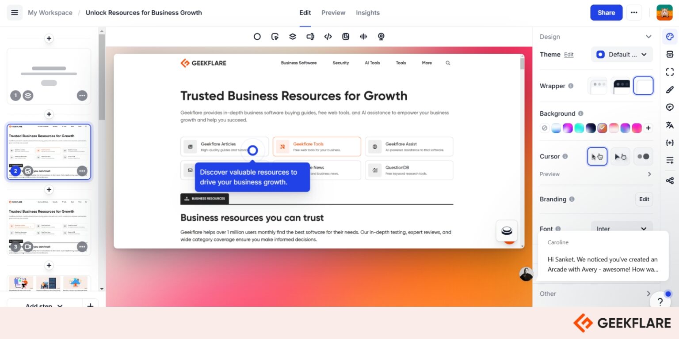This screenshot has width=679, height=339.
Task: Open the Theme Default dropdown
Action: (x=622, y=54)
